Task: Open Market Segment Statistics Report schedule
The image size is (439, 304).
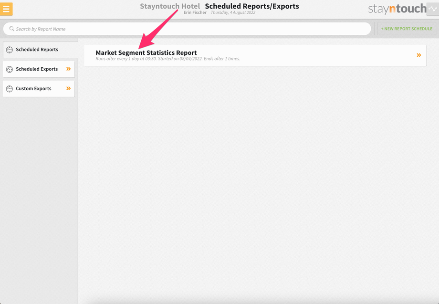Action: click(255, 55)
